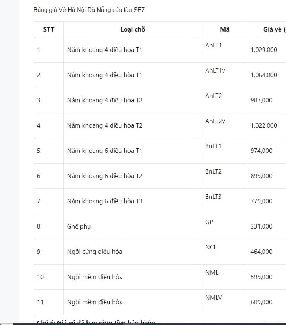Viewport: 286px width, 325px height.
Task: Click the AnLT1v seat code
Action: (215, 70)
